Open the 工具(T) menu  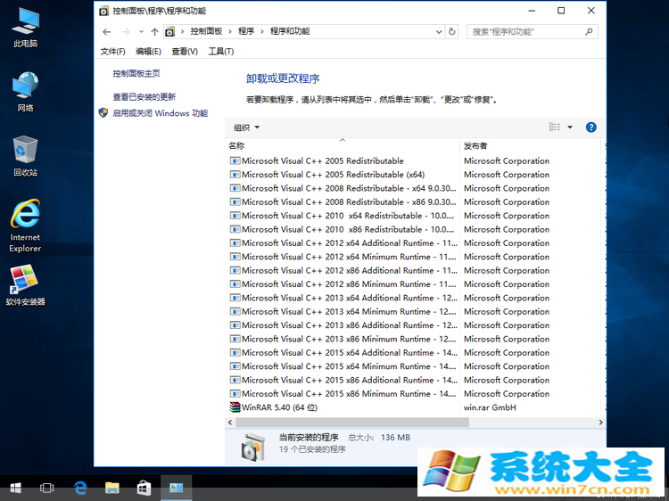point(220,52)
